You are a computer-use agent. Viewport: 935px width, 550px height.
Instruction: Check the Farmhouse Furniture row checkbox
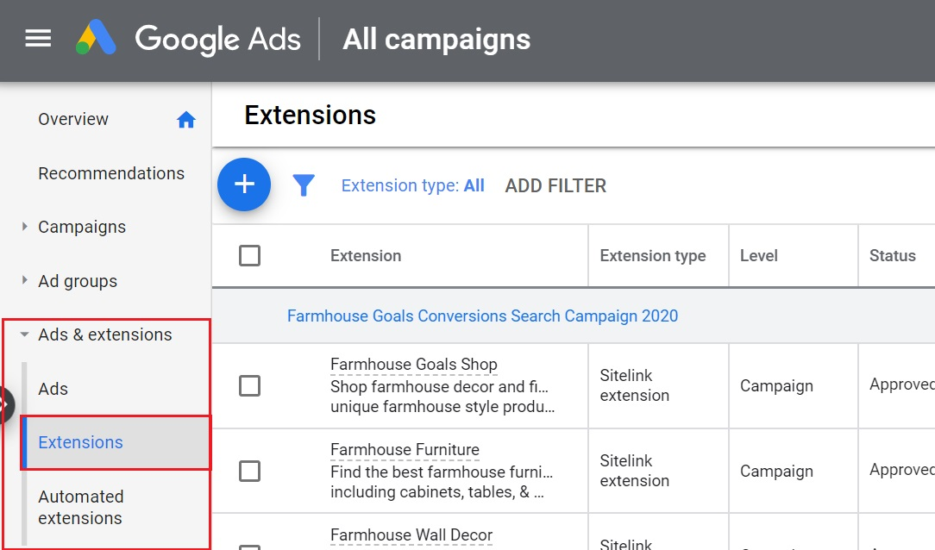[249, 471]
